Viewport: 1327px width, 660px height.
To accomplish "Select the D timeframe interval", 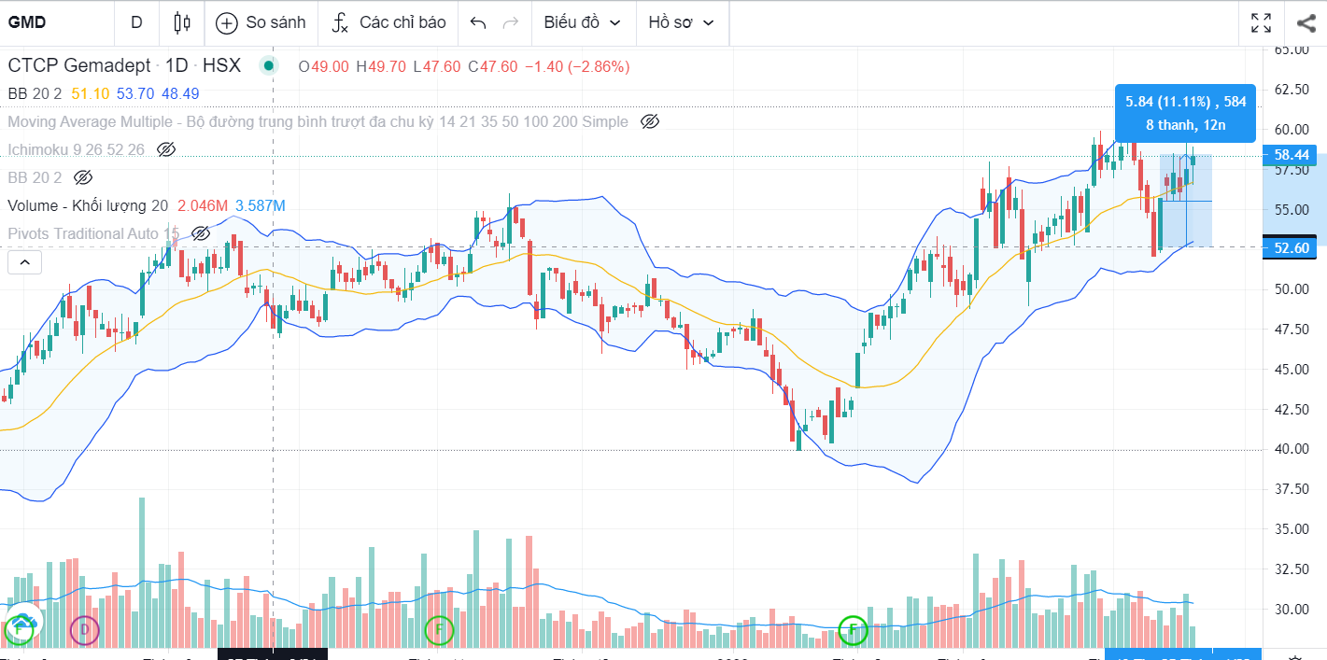I will pyautogui.click(x=136, y=22).
